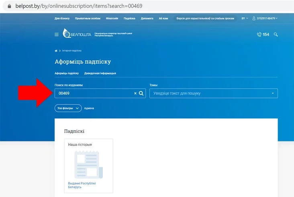Open the Наша гісторыя subscription card
The width and height of the screenshot is (294, 197).
(88, 166)
